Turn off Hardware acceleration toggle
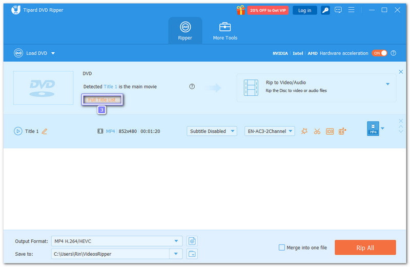Viewport: 410px width, 267px height. coord(379,53)
